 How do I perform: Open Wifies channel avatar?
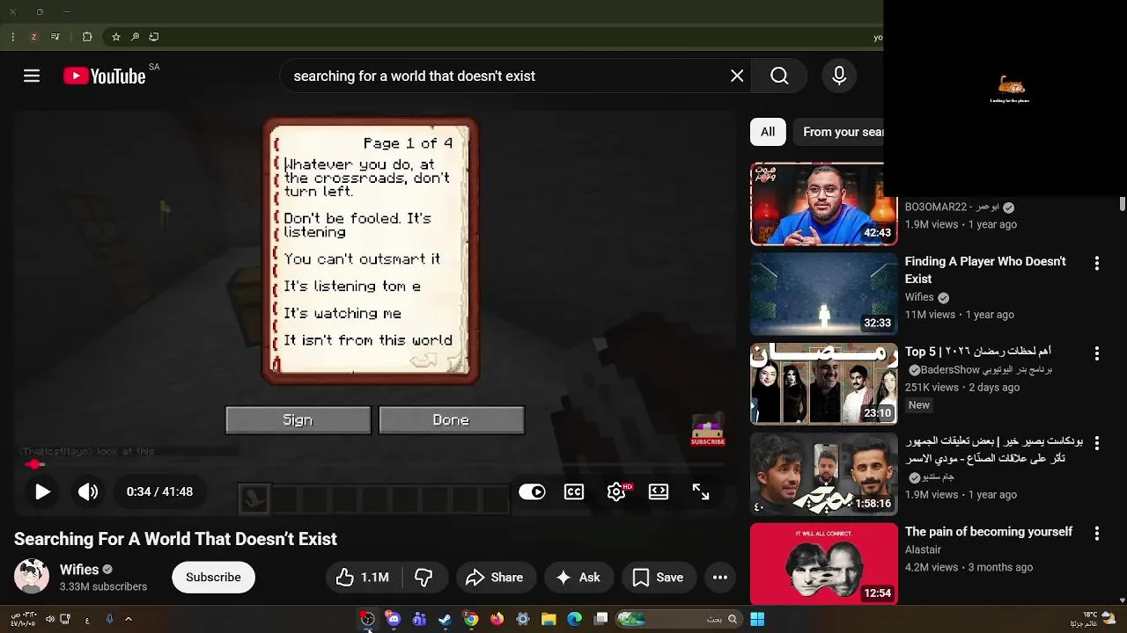pyautogui.click(x=32, y=577)
